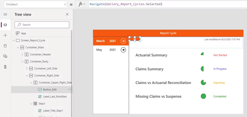
Task: Open the more options ellipsis for Button_Edit
Action: click(x=69, y=89)
